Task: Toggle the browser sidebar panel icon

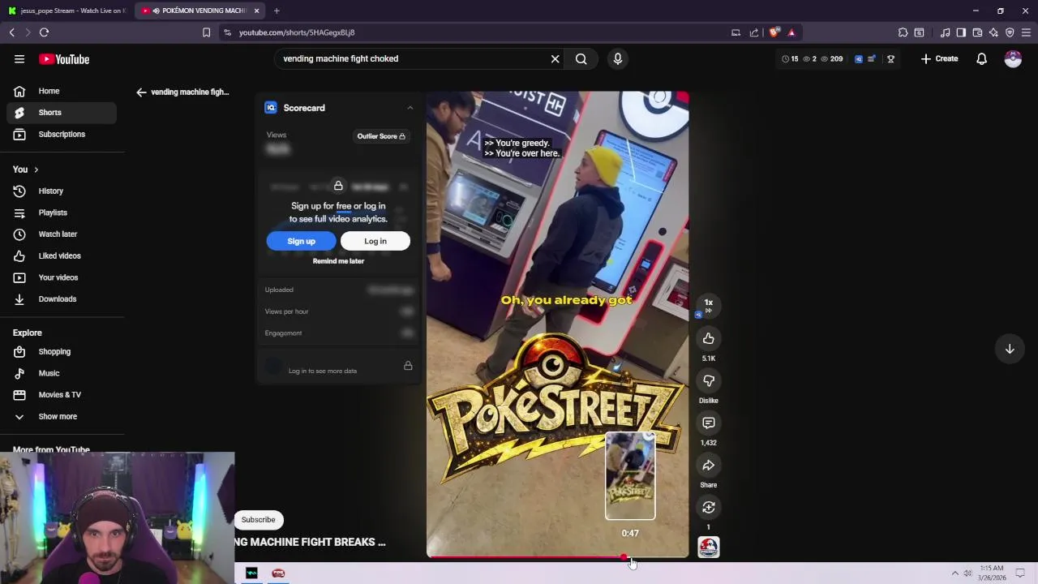Action: (x=961, y=32)
